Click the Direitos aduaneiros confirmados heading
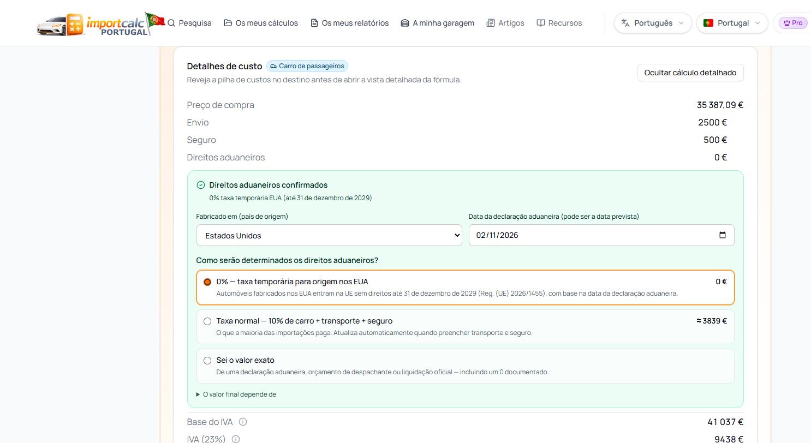This screenshot has height=443, width=811. pos(269,185)
